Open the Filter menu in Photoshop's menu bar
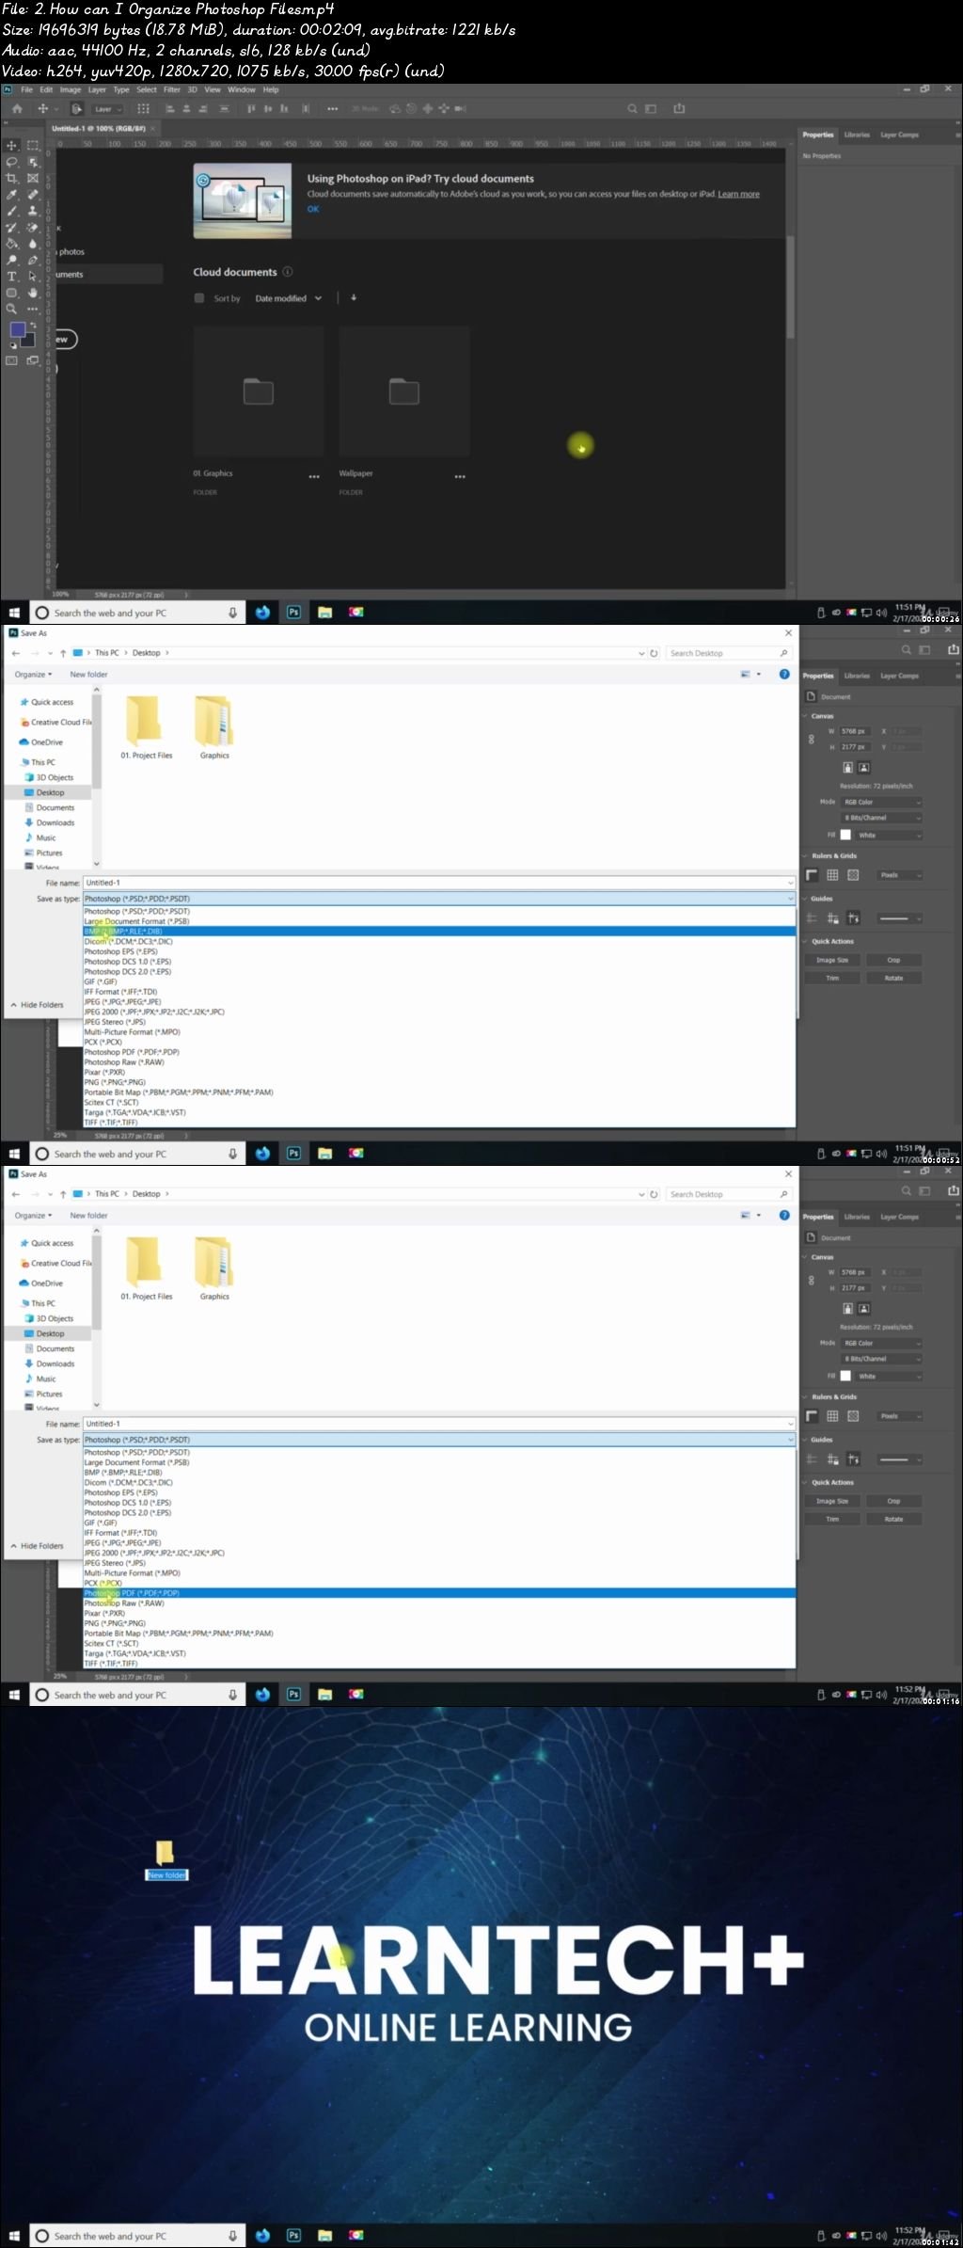 coord(172,90)
